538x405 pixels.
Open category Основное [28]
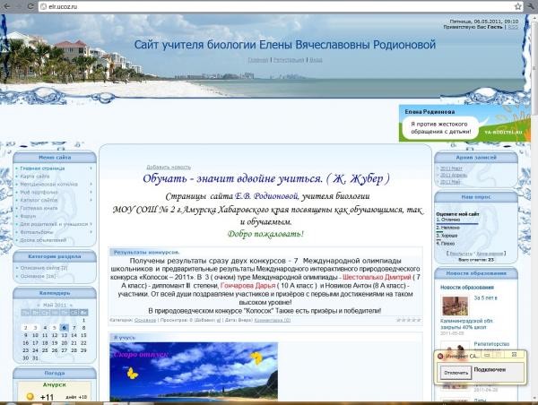click(38, 276)
